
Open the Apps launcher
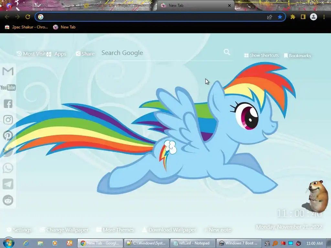pos(56,54)
